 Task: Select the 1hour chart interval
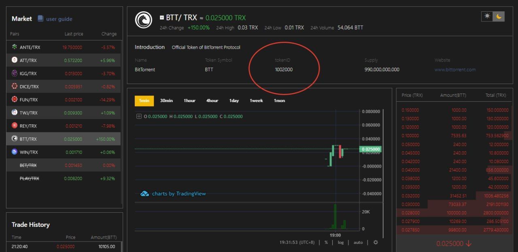[x=189, y=100]
